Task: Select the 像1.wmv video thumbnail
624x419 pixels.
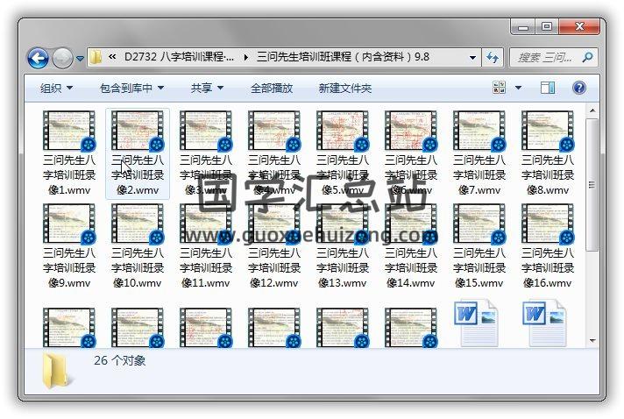Action: 69,131
